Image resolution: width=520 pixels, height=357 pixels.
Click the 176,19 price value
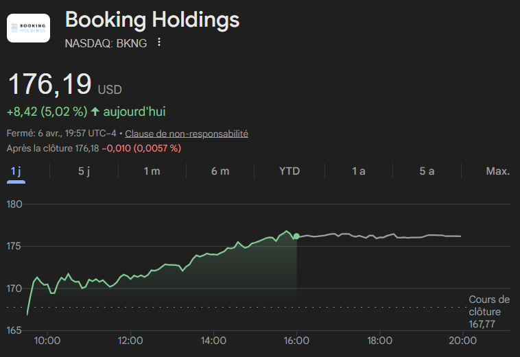click(49, 84)
